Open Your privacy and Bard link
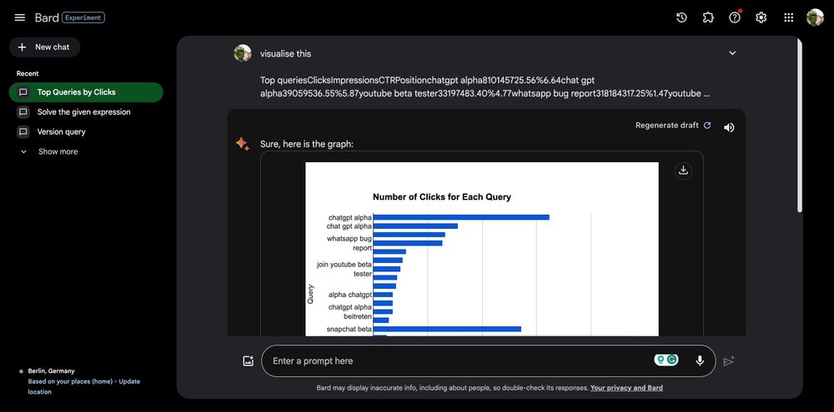 pos(626,388)
